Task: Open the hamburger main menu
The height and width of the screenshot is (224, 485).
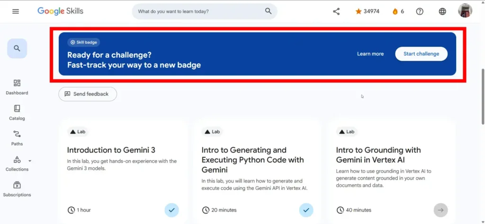Action: (16, 11)
